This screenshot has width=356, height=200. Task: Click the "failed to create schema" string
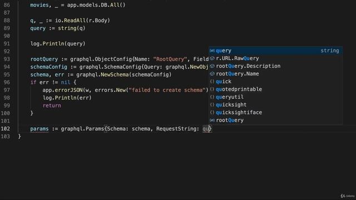(x=167, y=90)
